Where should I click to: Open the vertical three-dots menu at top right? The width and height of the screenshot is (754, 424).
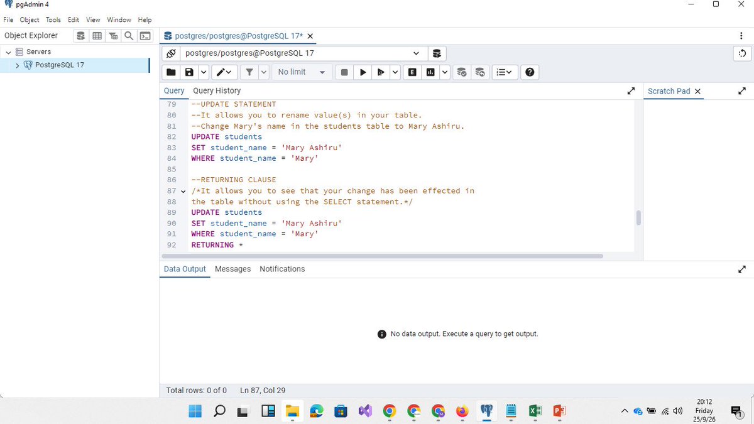(742, 36)
